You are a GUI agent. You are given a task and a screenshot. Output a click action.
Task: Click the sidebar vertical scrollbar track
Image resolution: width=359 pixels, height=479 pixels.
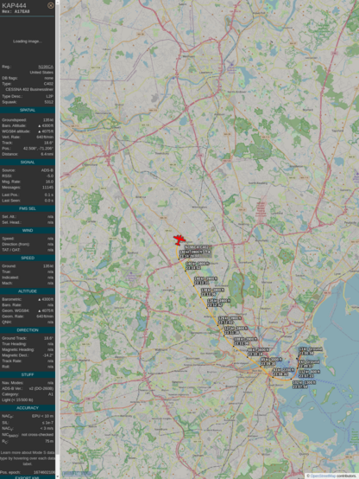coord(57,239)
